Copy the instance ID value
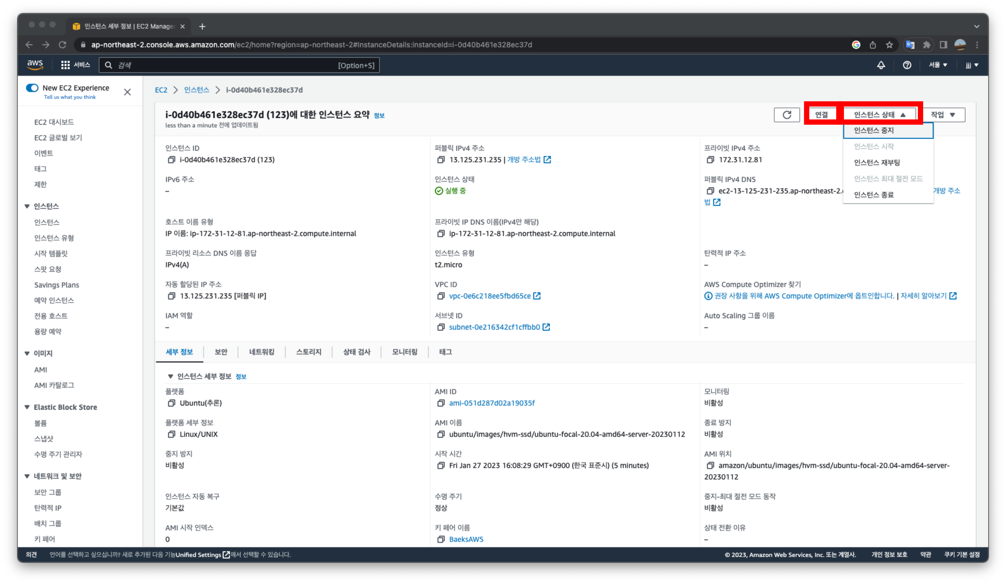The image size is (1006, 584). (171, 160)
